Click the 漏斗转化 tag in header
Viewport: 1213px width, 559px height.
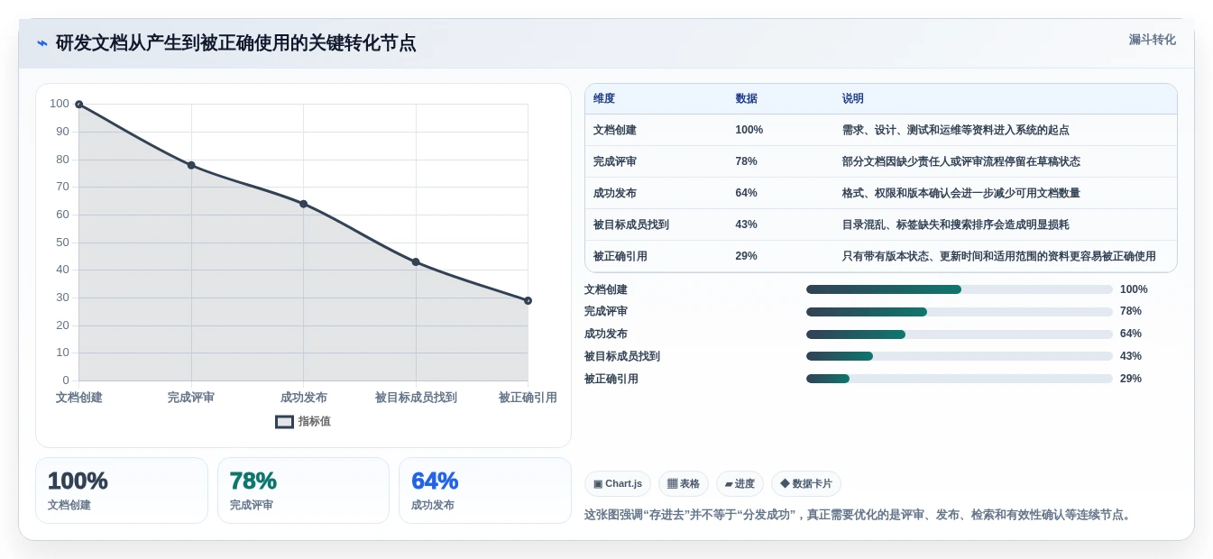click(x=1153, y=40)
